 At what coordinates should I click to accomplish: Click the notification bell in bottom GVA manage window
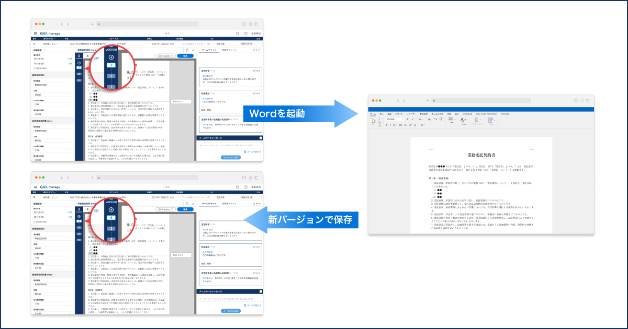pyautogui.click(x=238, y=187)
